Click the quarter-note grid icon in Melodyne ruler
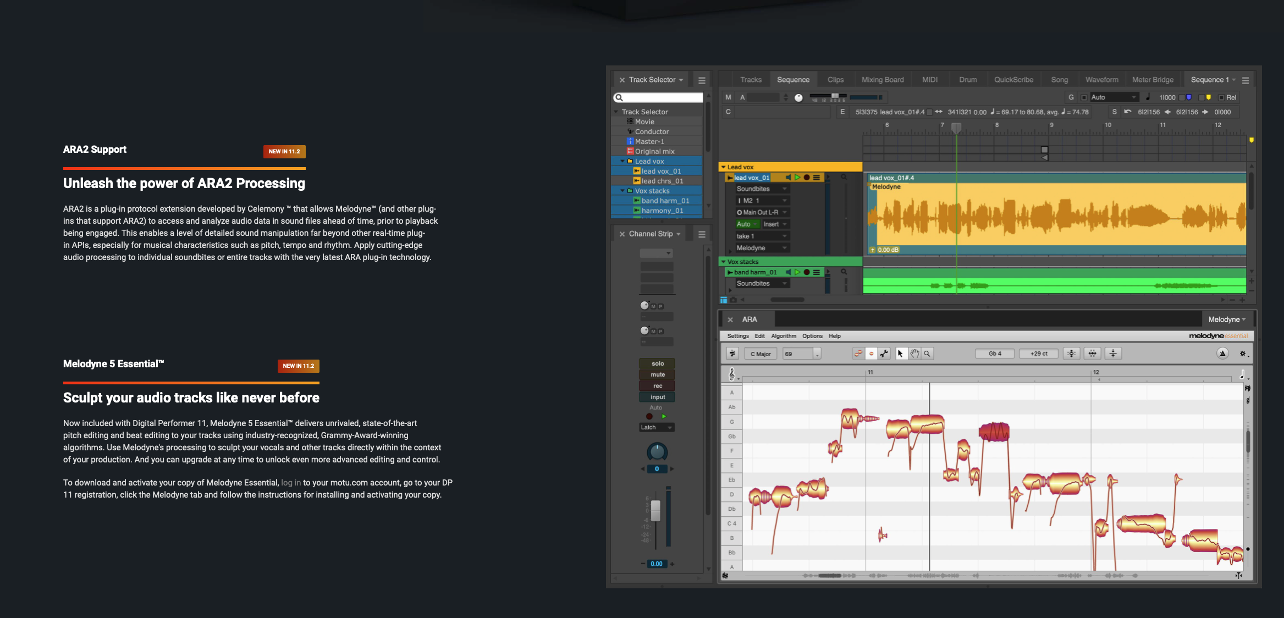Image resolution: width=1284 pixels, height=618 pixels. tap(1242, 374)
